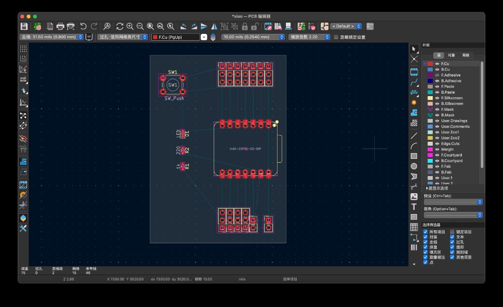Uncheck the 封装 filter checkbox
This screenshot has width=503, height=307.
[425, 237]
